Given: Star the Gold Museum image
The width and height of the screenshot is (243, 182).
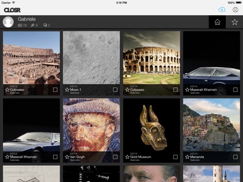Looking at the screenshot, I should click(128, 157).
